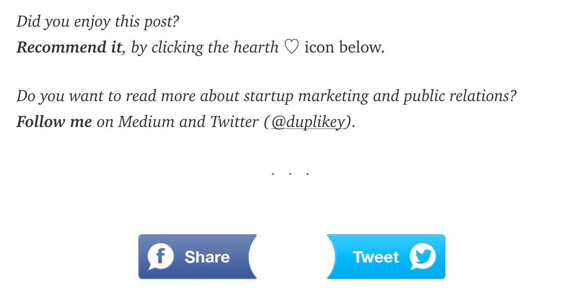Screen dimensions: 572x301
Task: Click the rightmost divider dot
Action: [308, 174]
